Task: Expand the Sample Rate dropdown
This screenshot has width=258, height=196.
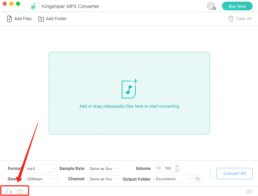Action: [x=104, y=169]
